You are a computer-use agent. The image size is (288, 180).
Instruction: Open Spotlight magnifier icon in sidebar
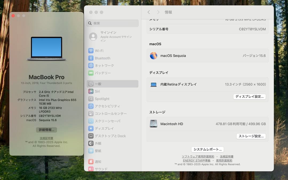(x=91, y=99)
